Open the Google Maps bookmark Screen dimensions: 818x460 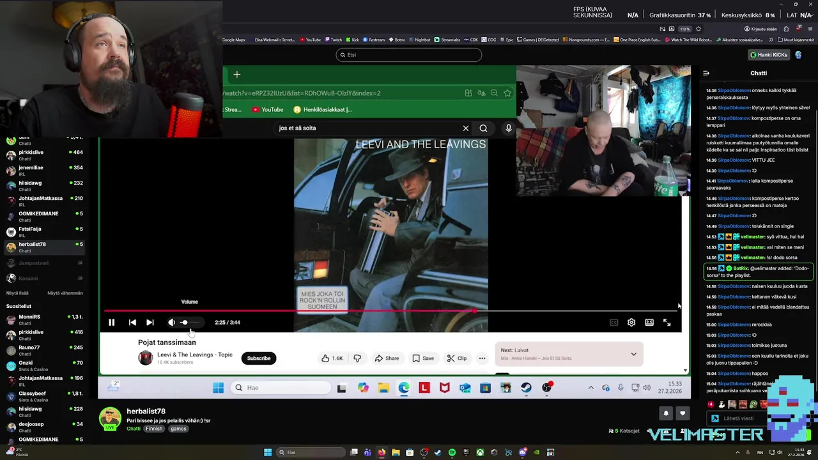click(x=234, y=40)
